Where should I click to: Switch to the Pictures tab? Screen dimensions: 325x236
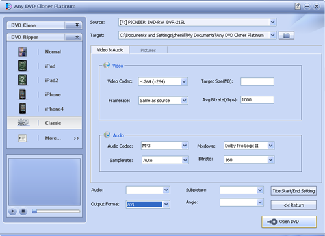[x=148, y=50]
